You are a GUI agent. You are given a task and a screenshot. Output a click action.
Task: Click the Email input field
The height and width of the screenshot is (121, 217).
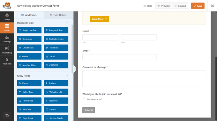pyautogui.click(x=120, y=57)
